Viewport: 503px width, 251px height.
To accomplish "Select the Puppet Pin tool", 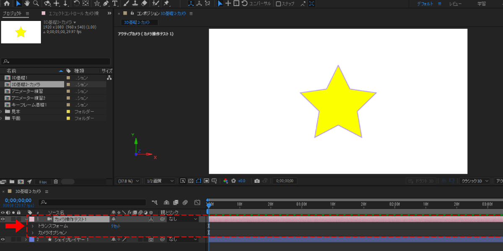I will [x=167, y=4].
